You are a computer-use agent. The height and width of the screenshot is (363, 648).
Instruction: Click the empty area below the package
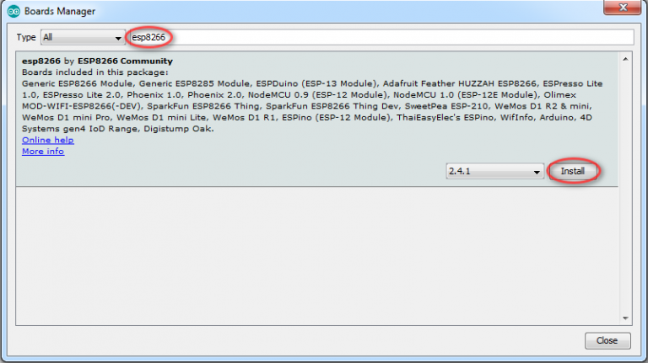point(312,253)
